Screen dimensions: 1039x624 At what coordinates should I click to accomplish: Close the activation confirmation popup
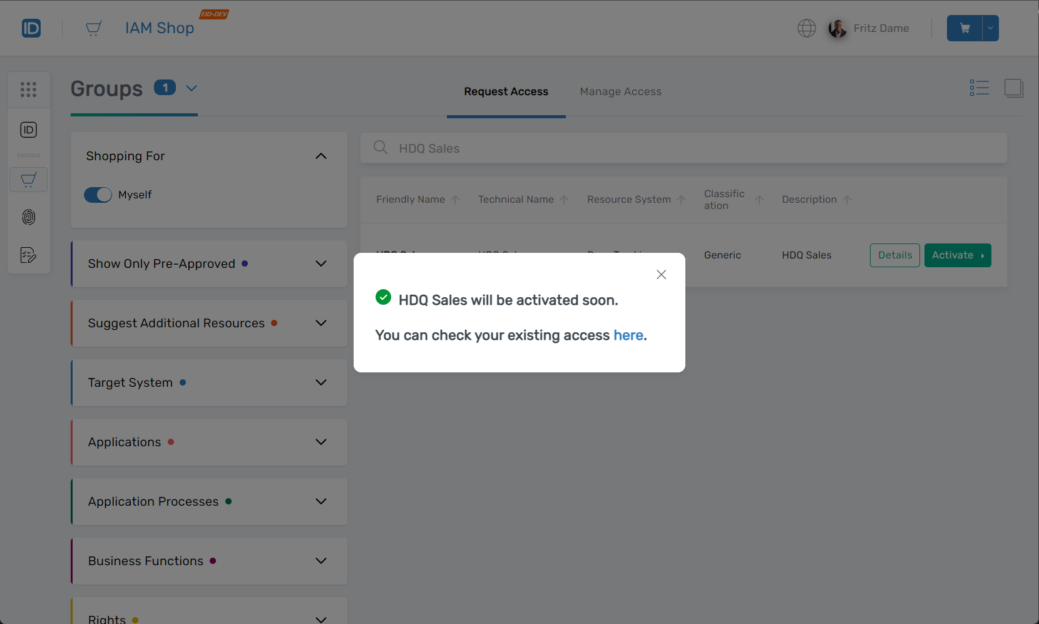click(661, 275)
